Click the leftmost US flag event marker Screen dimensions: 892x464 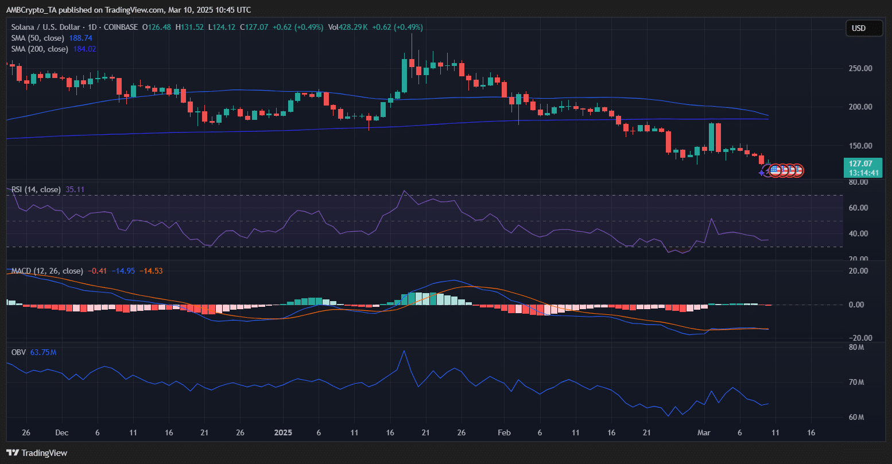pos(775,170)
